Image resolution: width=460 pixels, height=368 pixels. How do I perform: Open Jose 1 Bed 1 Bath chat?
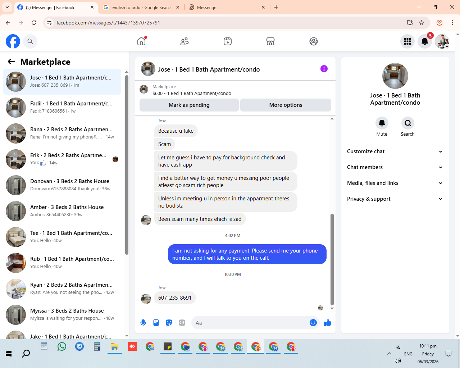pos(62,82)
